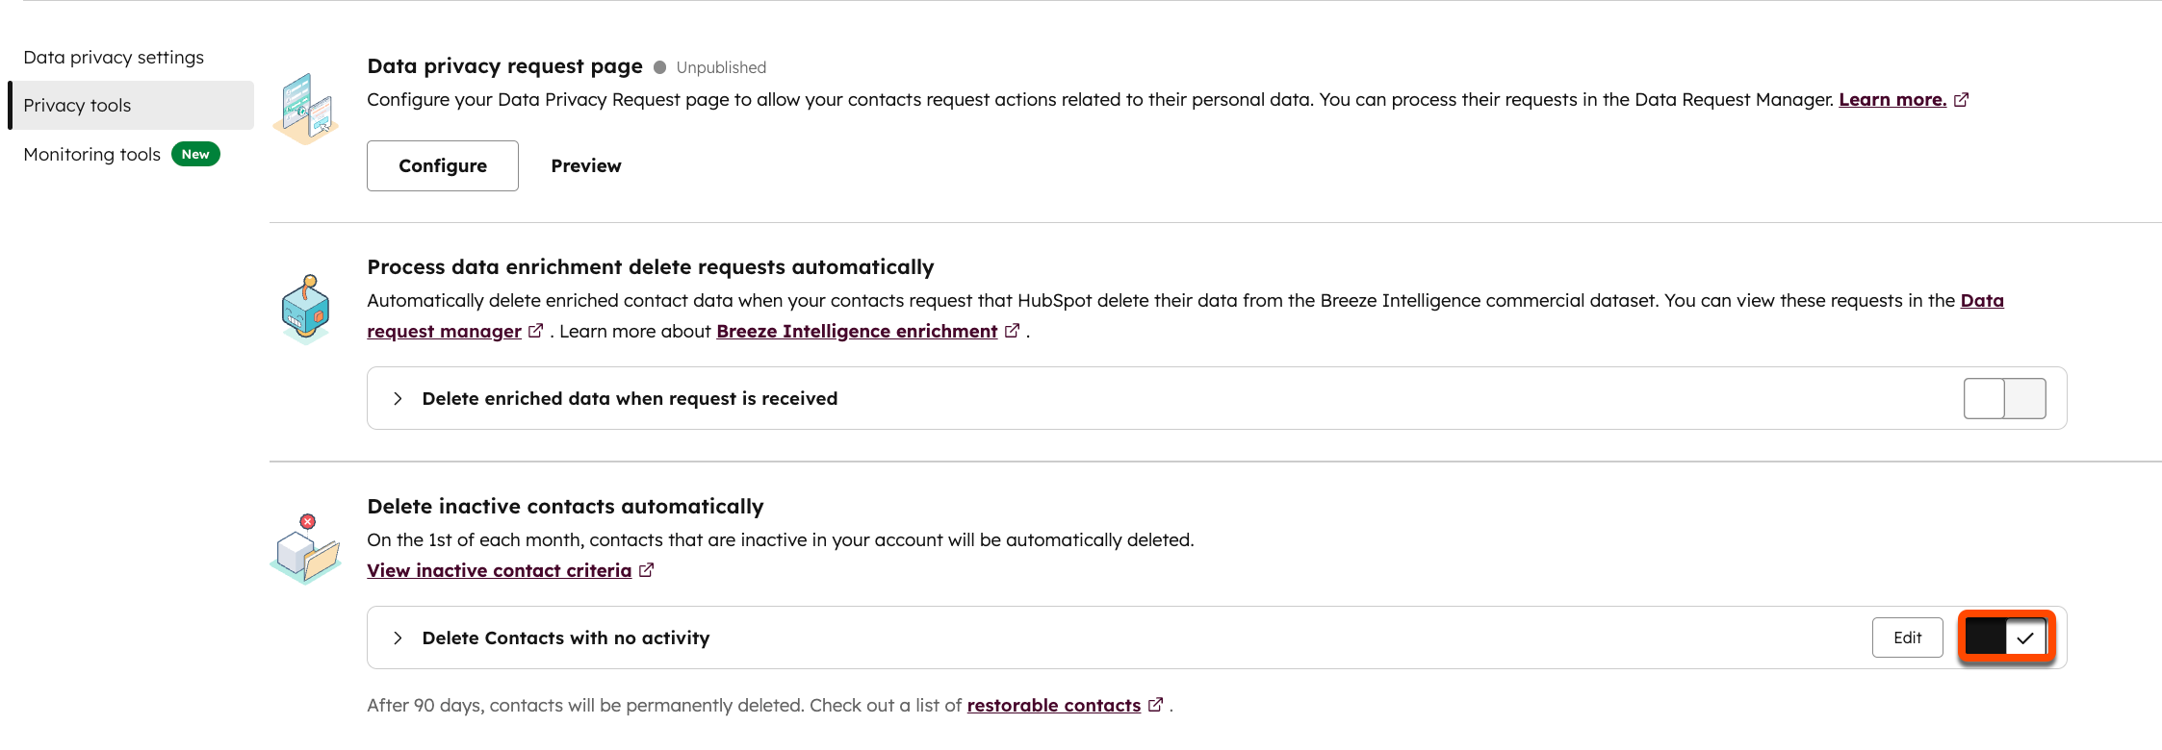Screen dimensions: 2162x750
Task: Click the Edit button next to the toggle
Action: 1907,637
